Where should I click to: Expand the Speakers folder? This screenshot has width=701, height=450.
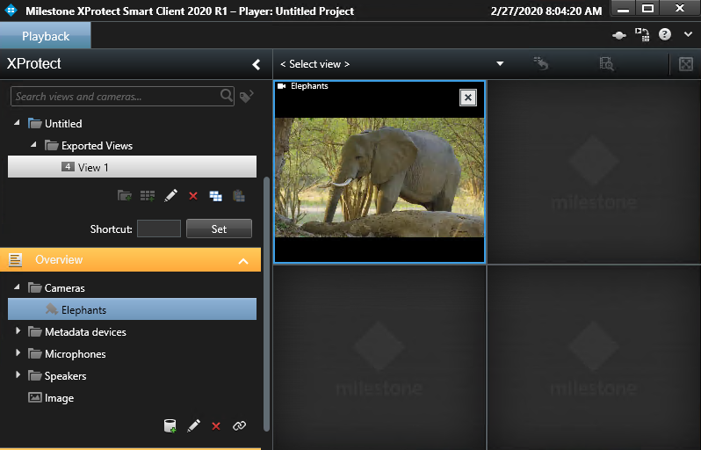pos(18,374)
